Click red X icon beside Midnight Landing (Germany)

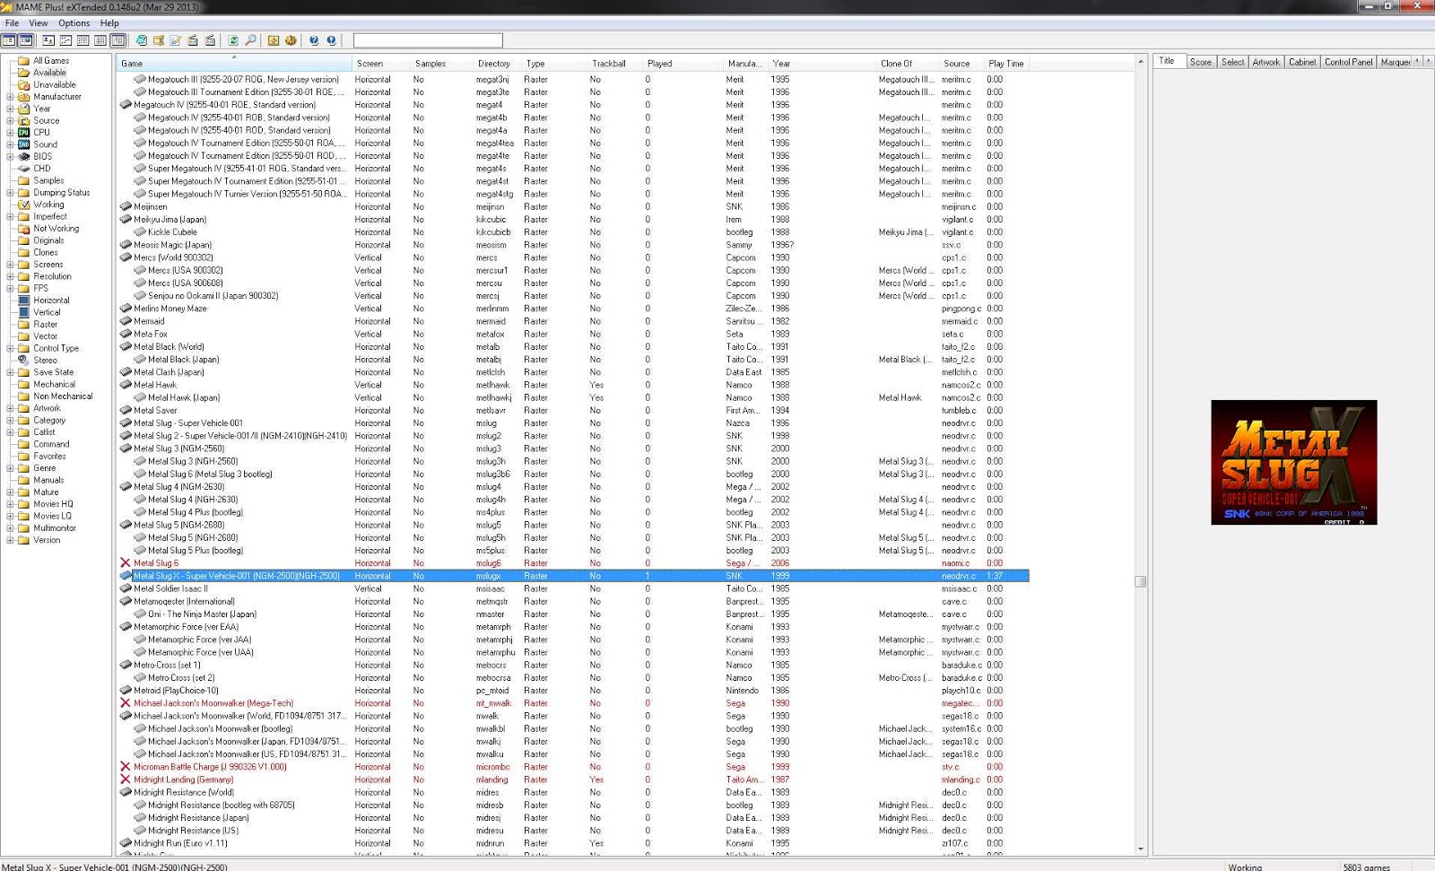(x=126, y=780)
